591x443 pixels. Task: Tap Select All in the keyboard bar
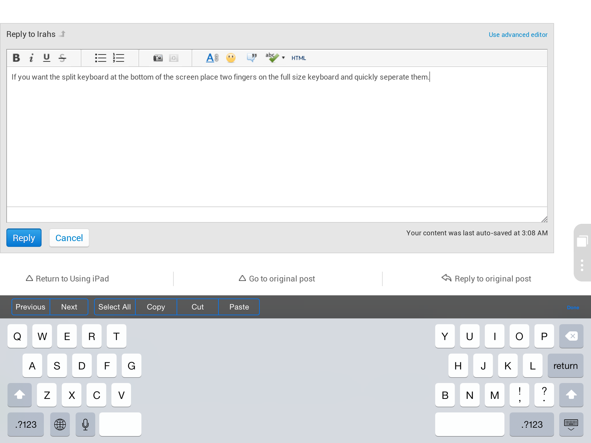[115, 307]
